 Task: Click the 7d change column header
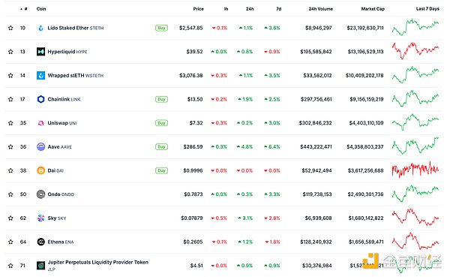click(x=279, y=9)
